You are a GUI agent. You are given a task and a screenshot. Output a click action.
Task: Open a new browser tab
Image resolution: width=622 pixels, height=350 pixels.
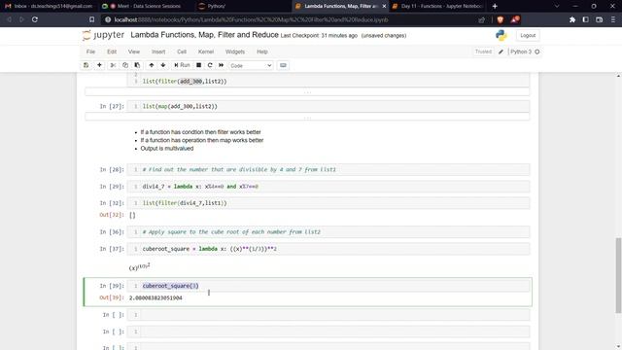tap(495, 7)
